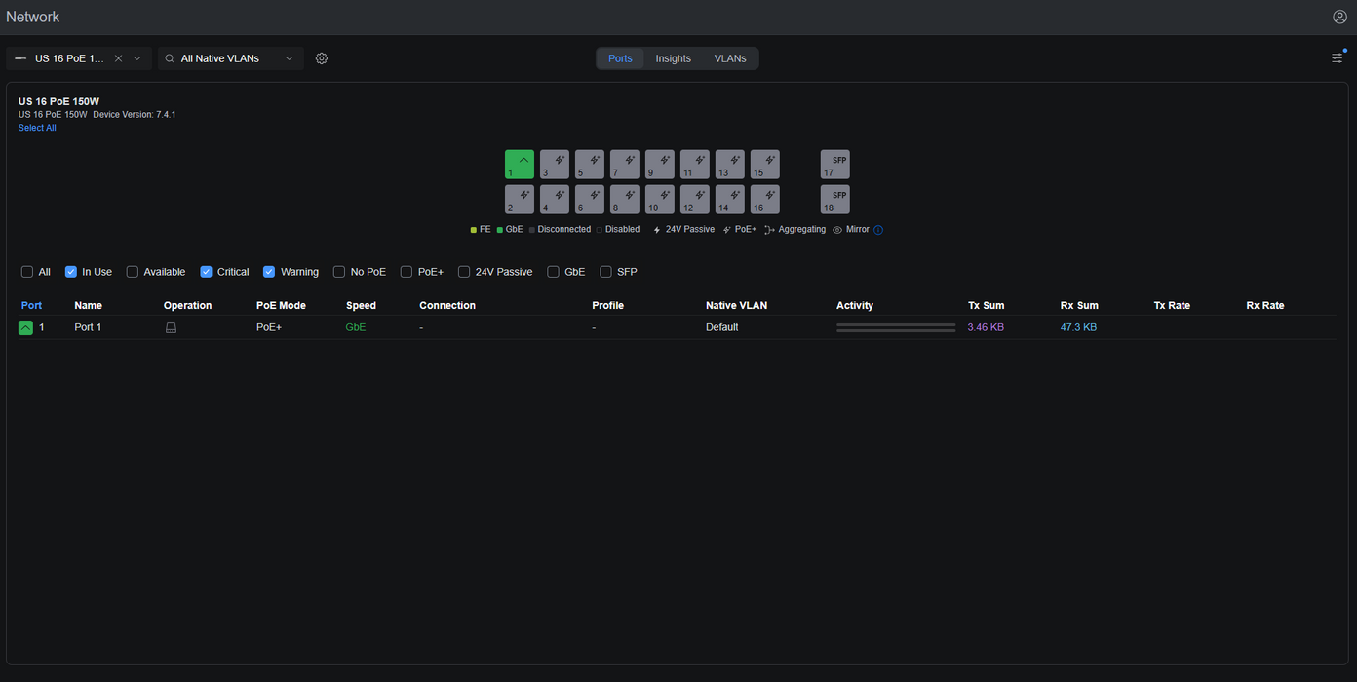Enable the Available filter checkbox

pyautogui.click(x=133, y=272)
